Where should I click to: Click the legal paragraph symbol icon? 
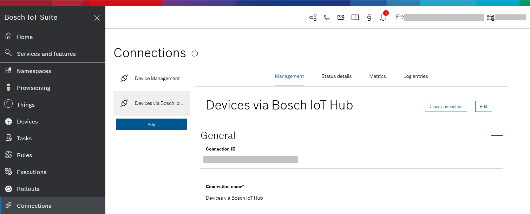point(369,17)
